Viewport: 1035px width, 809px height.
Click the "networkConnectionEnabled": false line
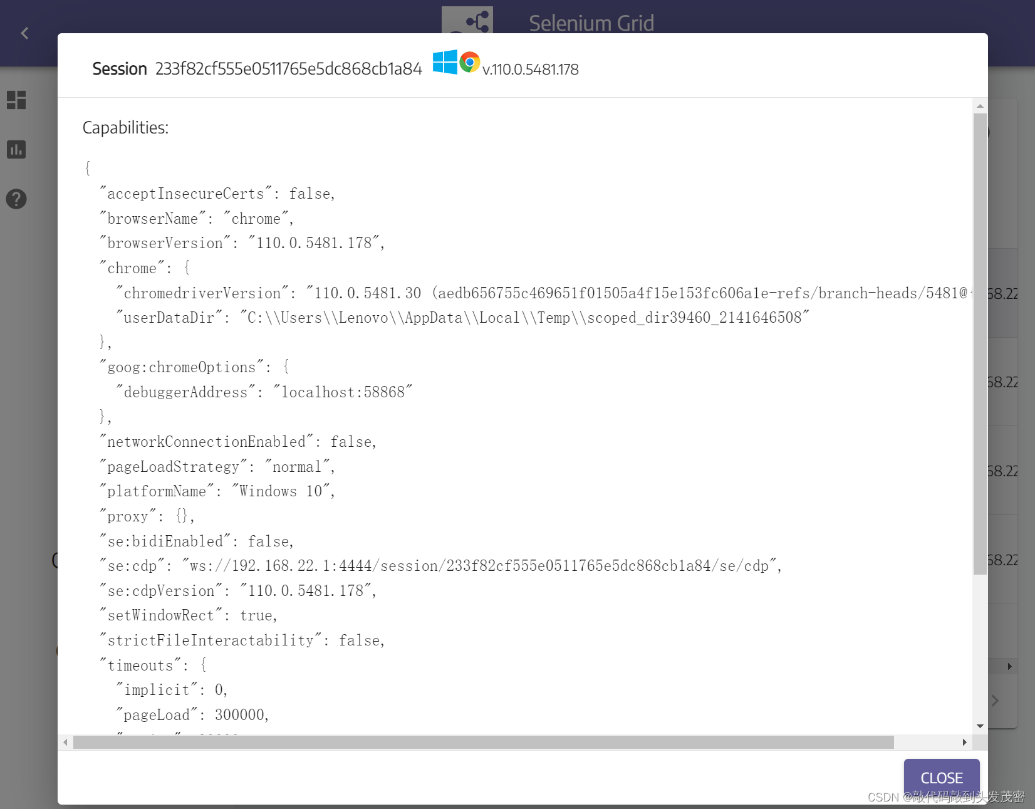coord(238,442)
